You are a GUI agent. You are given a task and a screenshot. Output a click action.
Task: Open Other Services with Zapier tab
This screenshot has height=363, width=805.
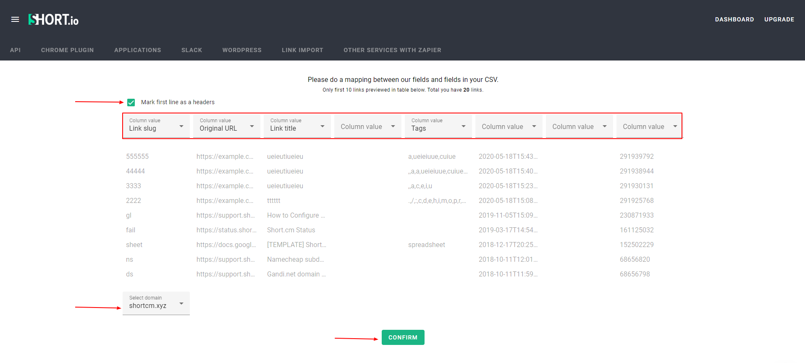click(x=392, y=50)
